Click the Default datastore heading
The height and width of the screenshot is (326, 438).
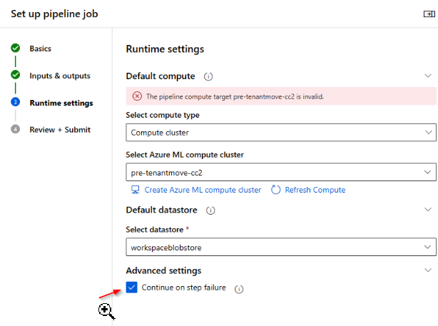[161, 210]
